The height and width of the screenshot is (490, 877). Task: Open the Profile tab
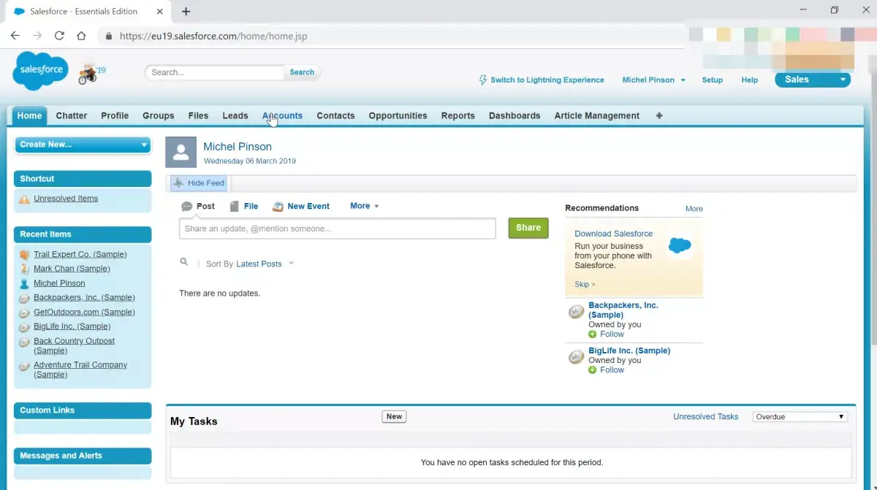point(115,115)
